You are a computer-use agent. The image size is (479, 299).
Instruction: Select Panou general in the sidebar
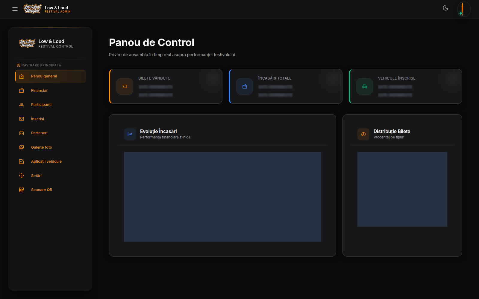(50, 76)
